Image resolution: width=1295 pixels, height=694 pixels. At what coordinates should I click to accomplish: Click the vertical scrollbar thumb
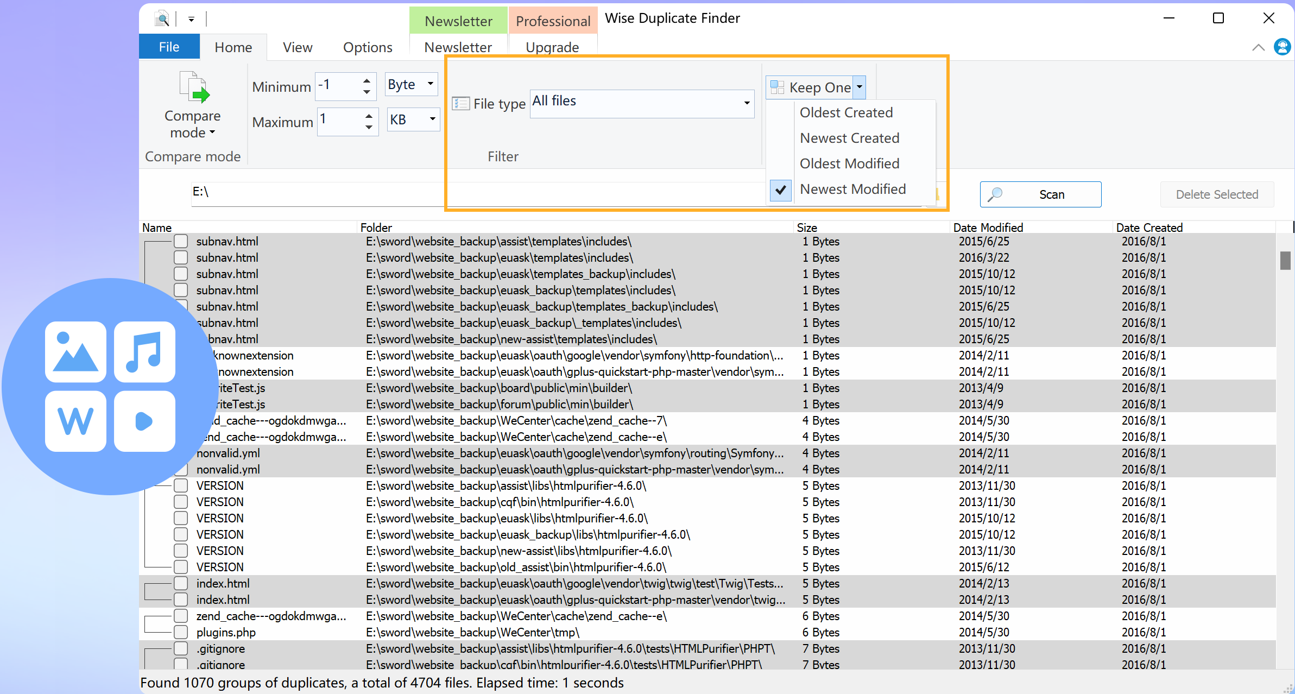[1285, 260]
